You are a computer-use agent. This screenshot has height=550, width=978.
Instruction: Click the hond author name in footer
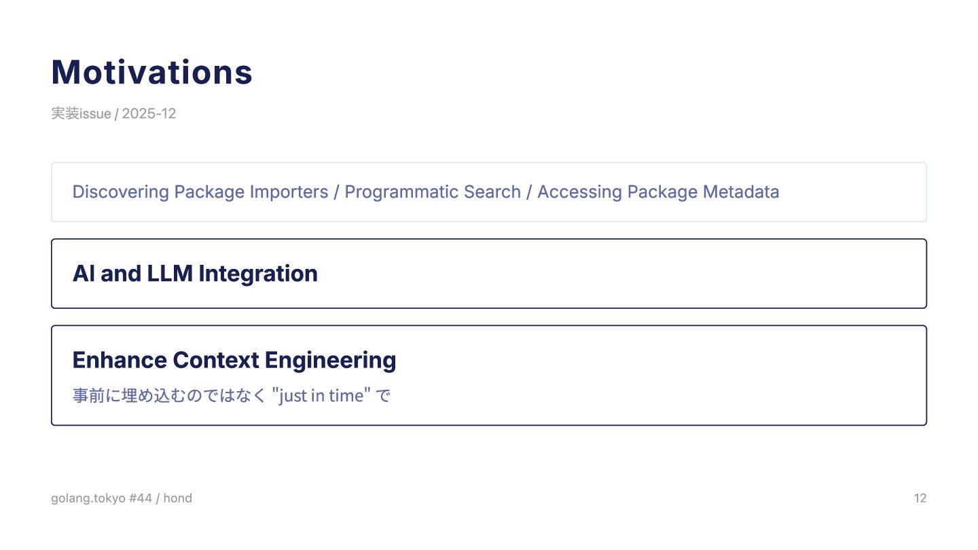[178, 498]
